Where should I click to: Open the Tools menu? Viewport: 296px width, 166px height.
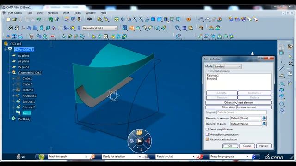click(x=78, y=13)
